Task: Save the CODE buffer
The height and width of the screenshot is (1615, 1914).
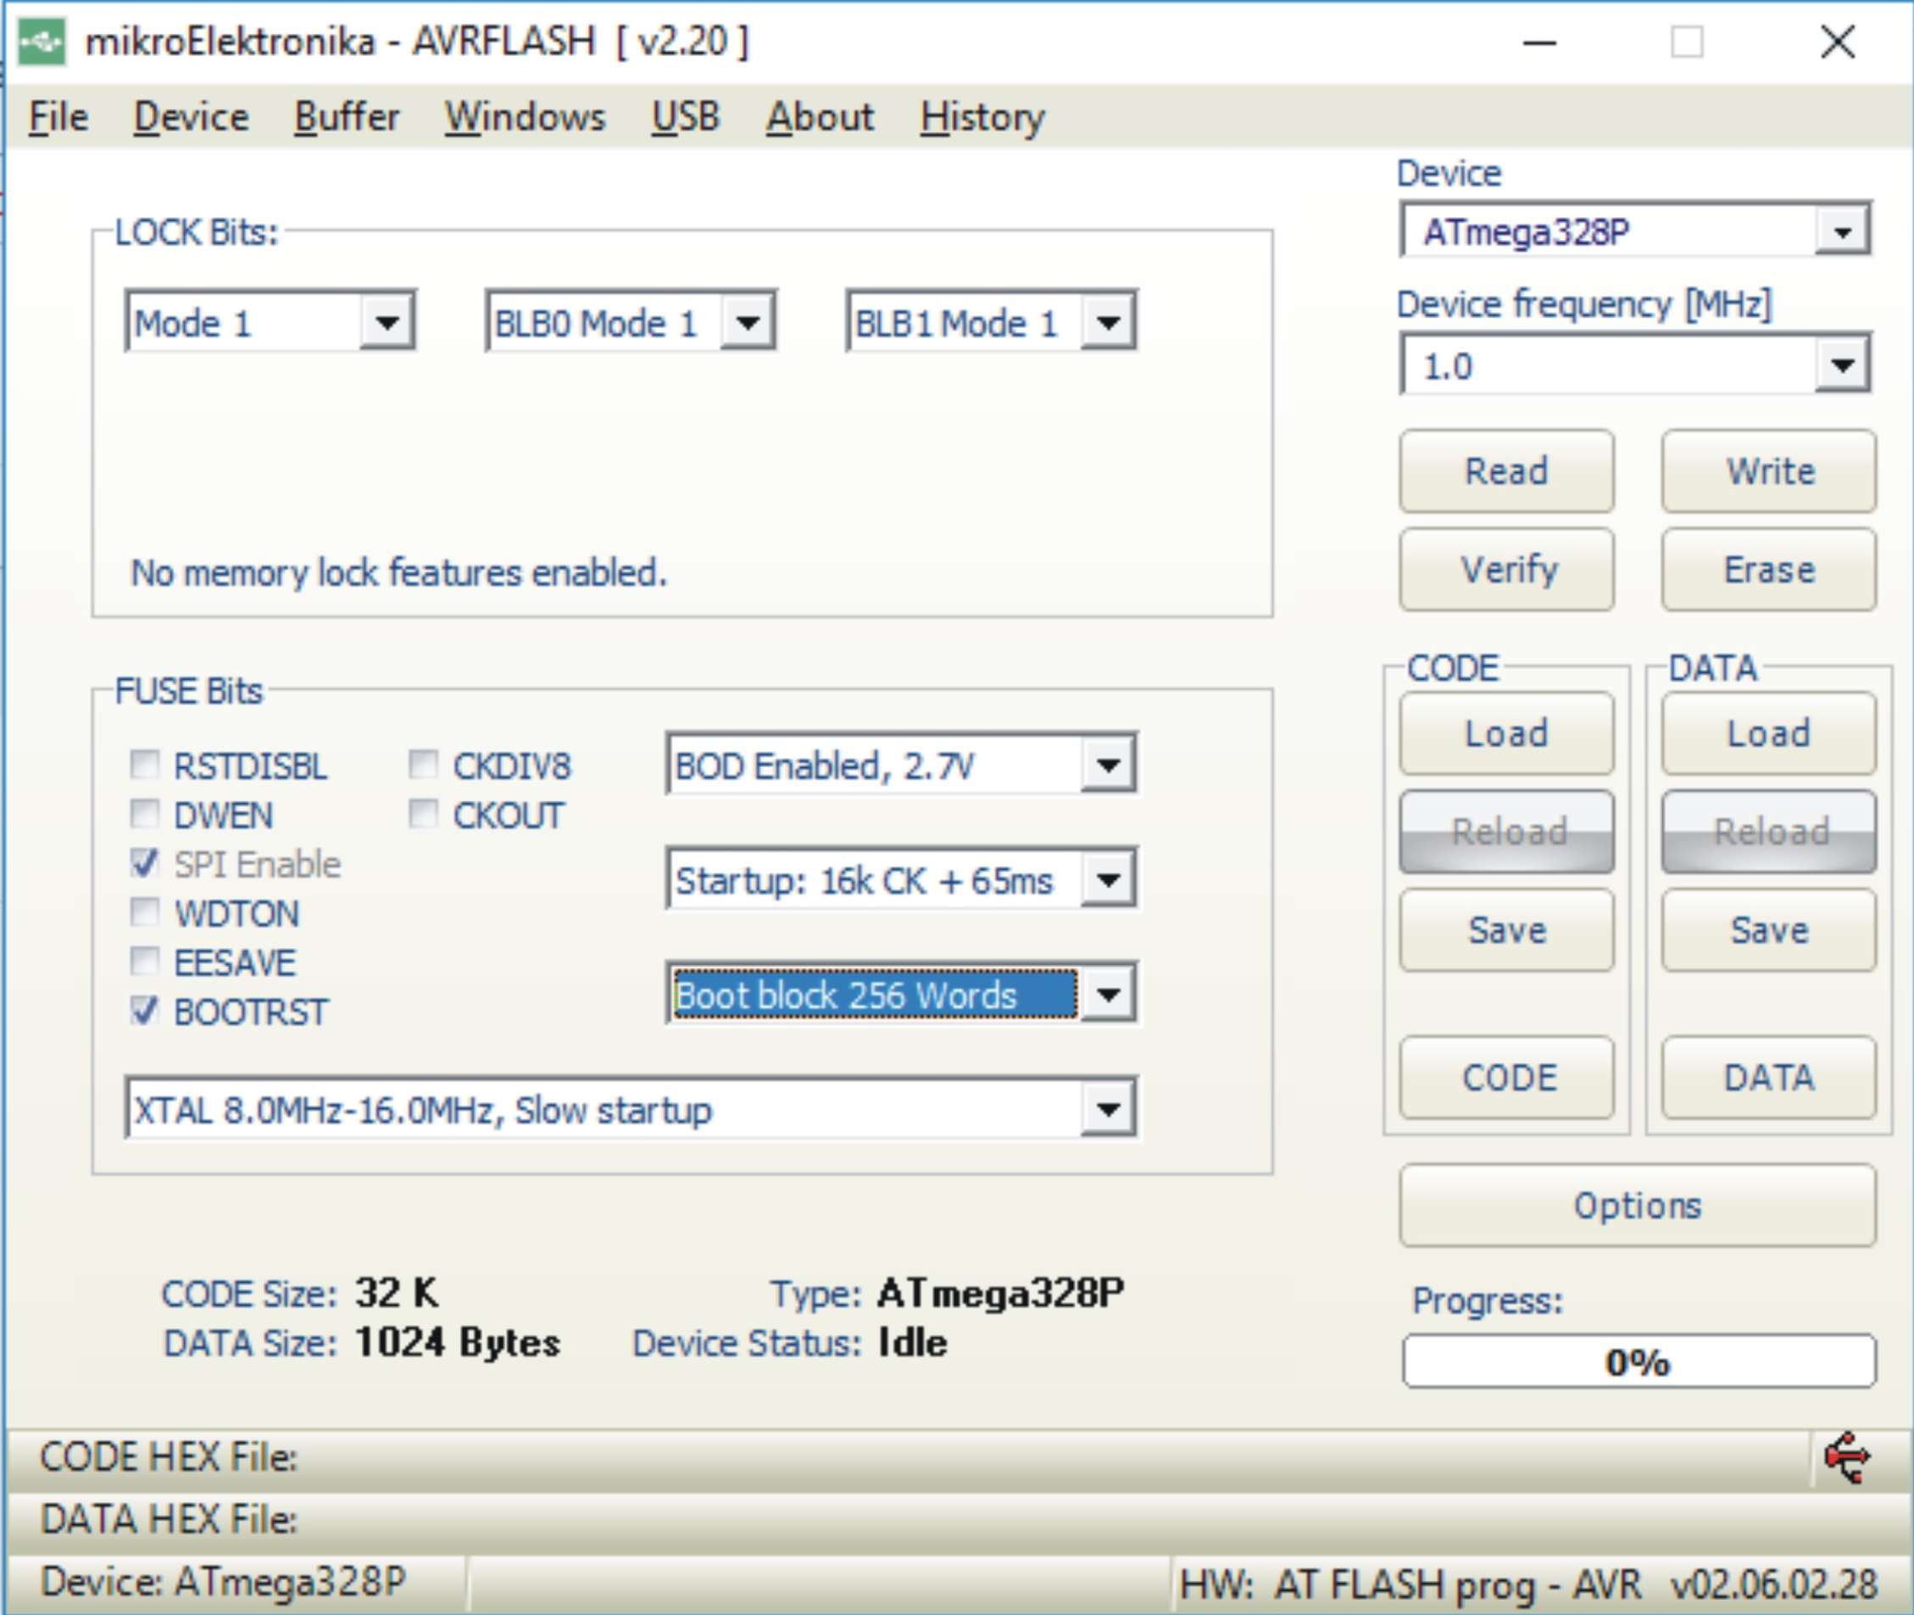Action: (1506, 930)
